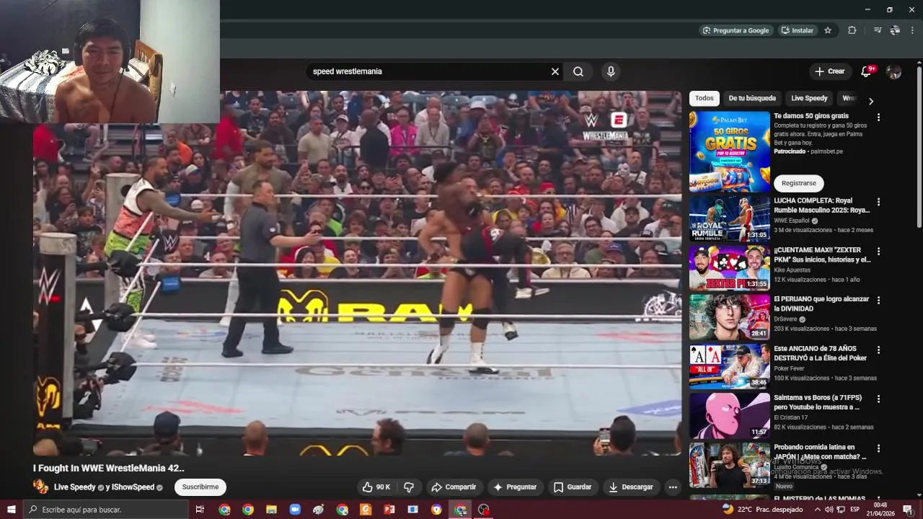Image resolution: width=923 pixels, height=519 pixels.
Task: Download the video with Descargar
Action: pyautogui.click(x=631, y=487)
